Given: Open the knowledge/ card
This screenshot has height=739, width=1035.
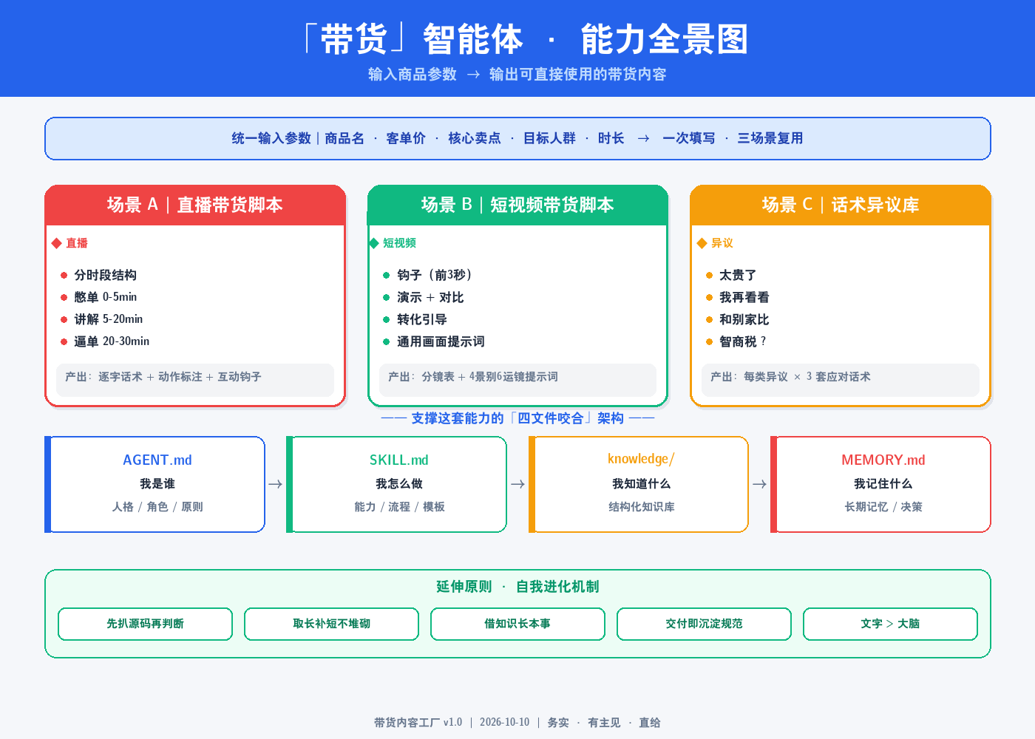Looking at the screenshot, I should [x=639, y=484].
